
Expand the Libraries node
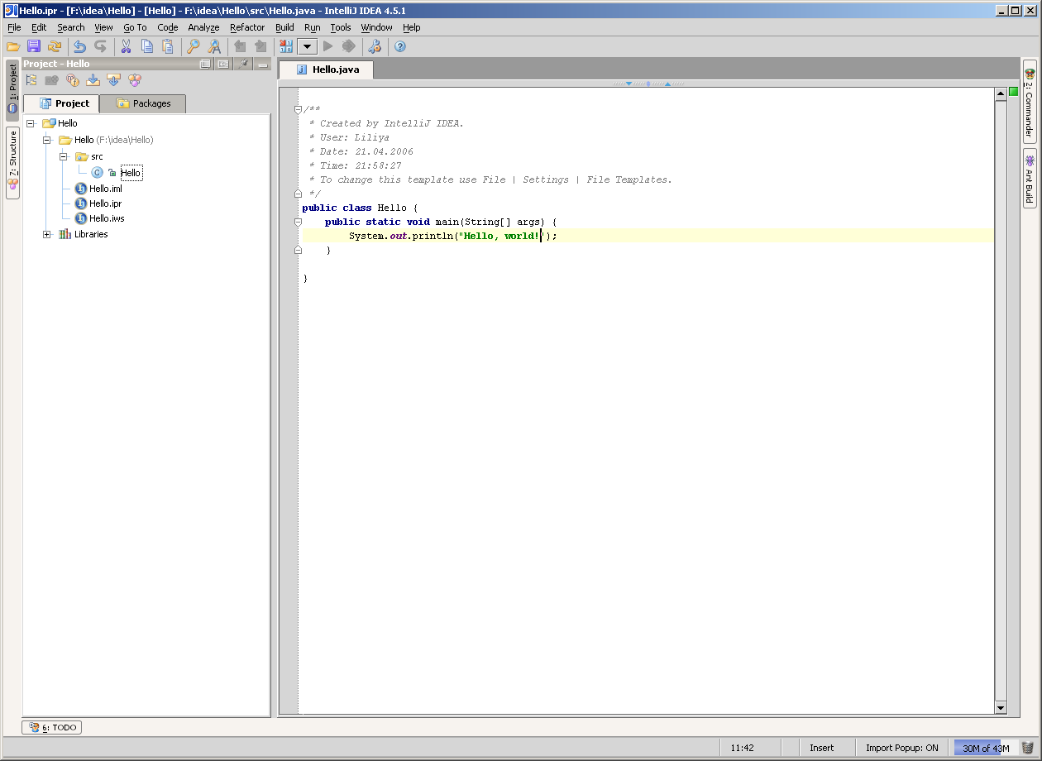coord(46,234)
